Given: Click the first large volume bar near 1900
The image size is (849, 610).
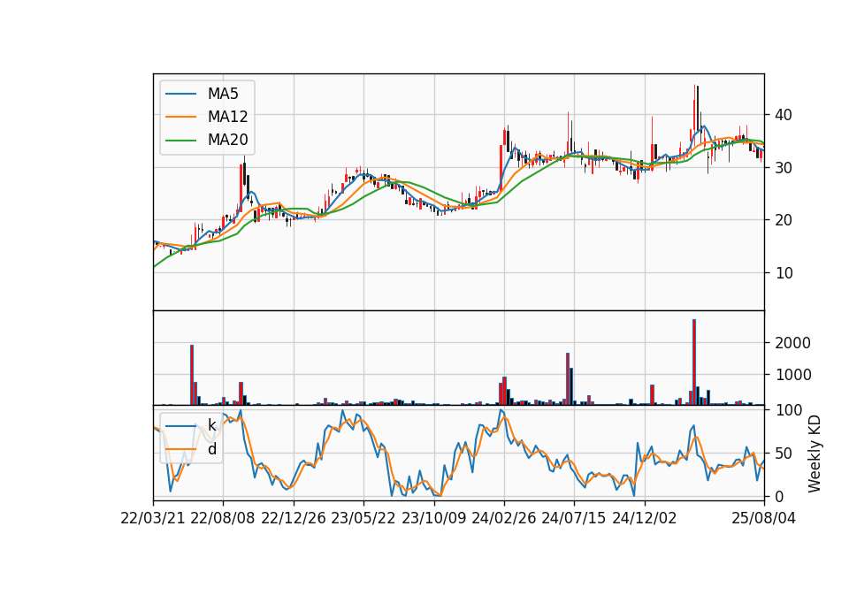Looking at the screenshot, I should pyautogui.click(x=192, y=375).
